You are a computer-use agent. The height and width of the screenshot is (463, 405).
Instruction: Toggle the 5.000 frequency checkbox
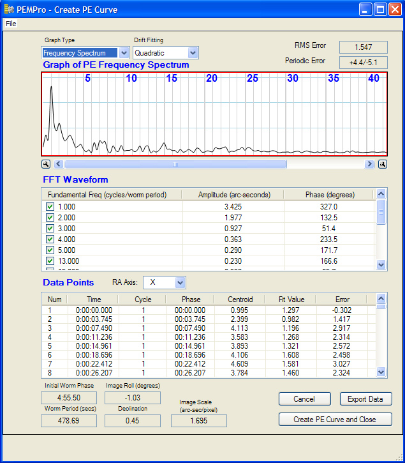coord(50,250)
